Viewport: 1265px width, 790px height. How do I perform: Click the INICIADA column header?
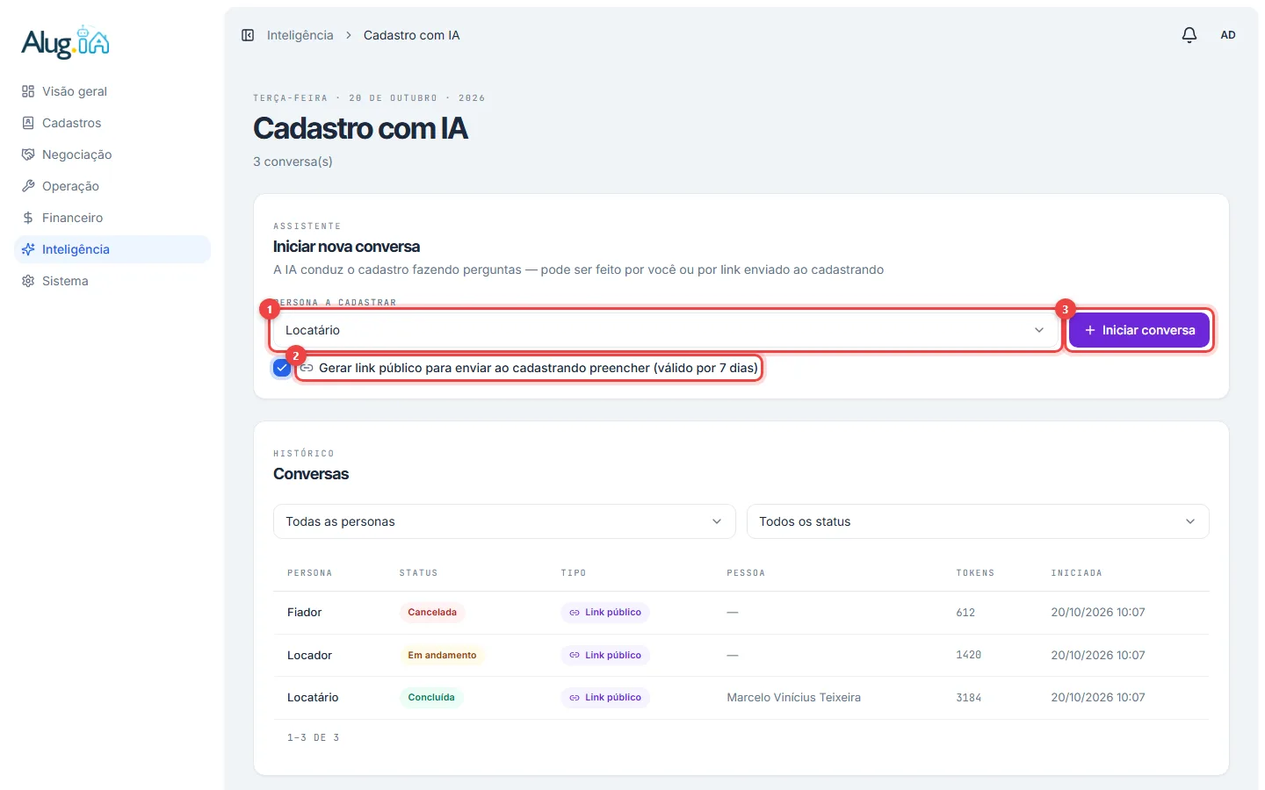coord(1076,573)
